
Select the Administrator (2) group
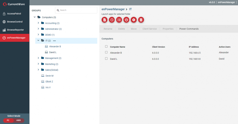(x=53, y=29)
